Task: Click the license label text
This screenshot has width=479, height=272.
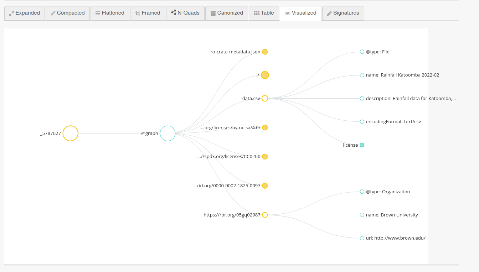Action: (350, 145)
